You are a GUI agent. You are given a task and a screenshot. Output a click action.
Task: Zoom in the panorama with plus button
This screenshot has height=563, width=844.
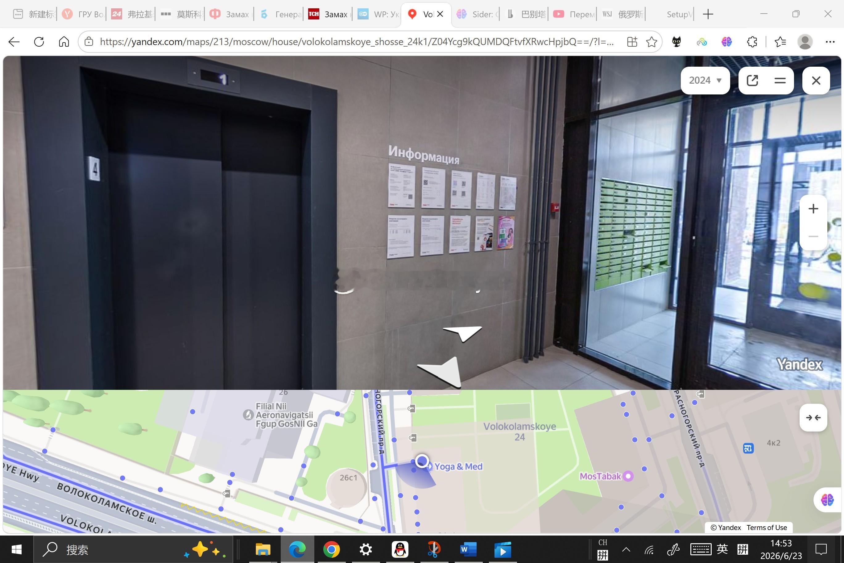pos(813,209)
